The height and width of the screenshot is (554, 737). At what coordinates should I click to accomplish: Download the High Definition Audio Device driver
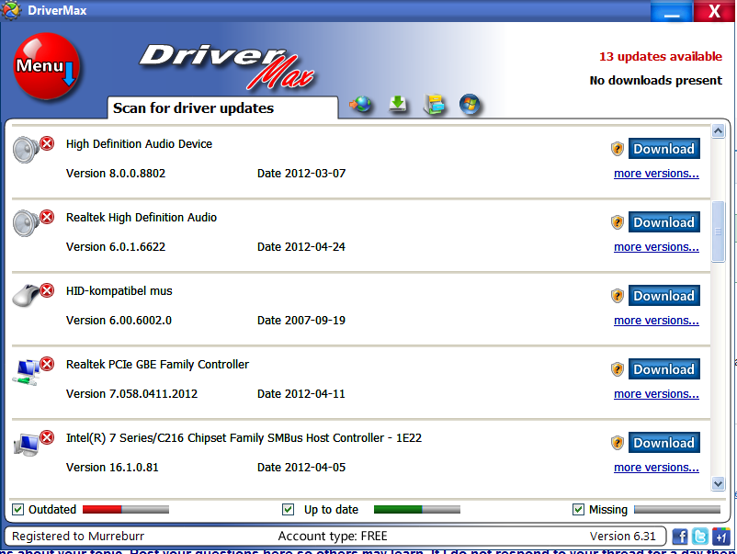(x=664, y=149)
